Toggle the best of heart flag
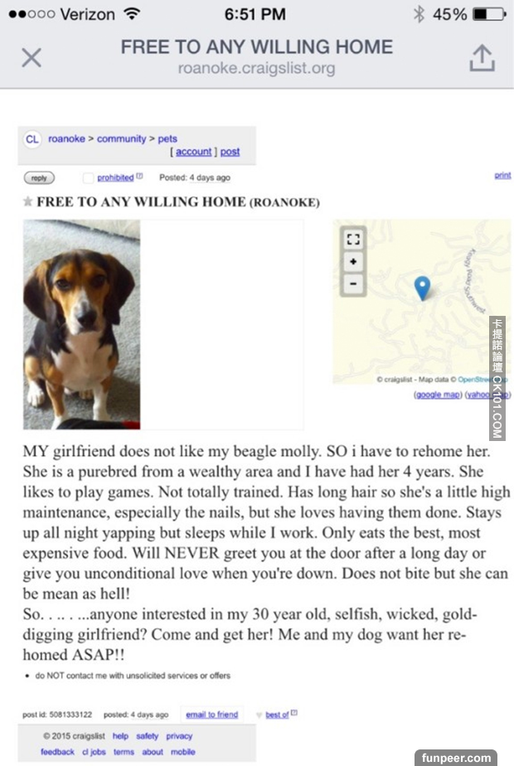 point(259,715)
